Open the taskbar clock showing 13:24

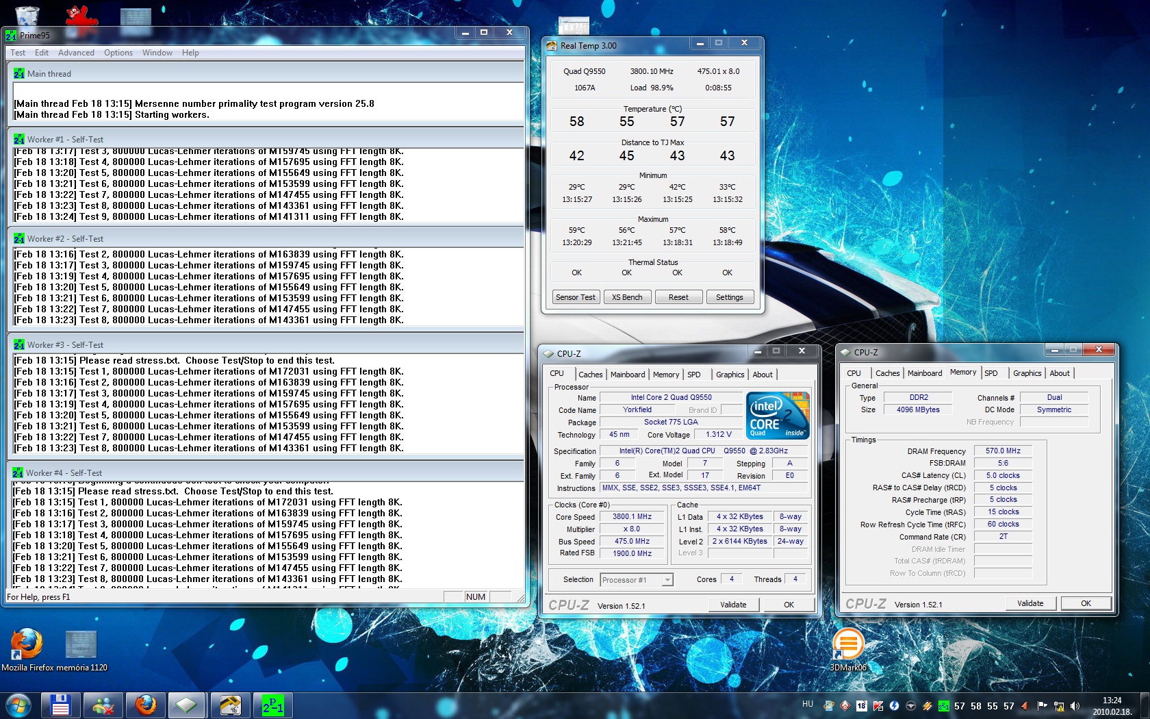[1112, 706]
